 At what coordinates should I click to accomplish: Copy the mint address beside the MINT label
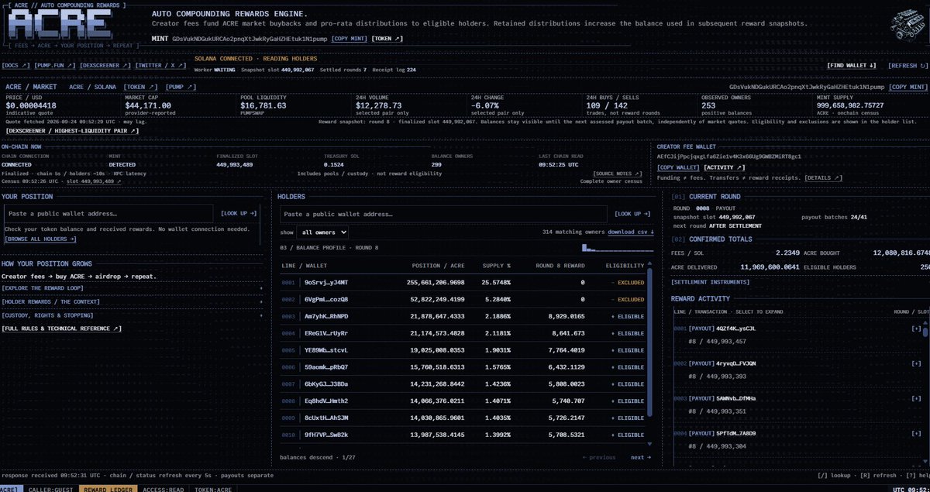click(350, 38)
